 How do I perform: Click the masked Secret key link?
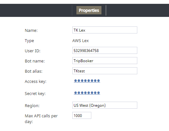[x=87, y=93]
